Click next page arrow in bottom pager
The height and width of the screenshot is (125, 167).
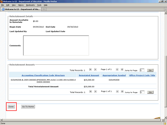(x=117, y=91)
